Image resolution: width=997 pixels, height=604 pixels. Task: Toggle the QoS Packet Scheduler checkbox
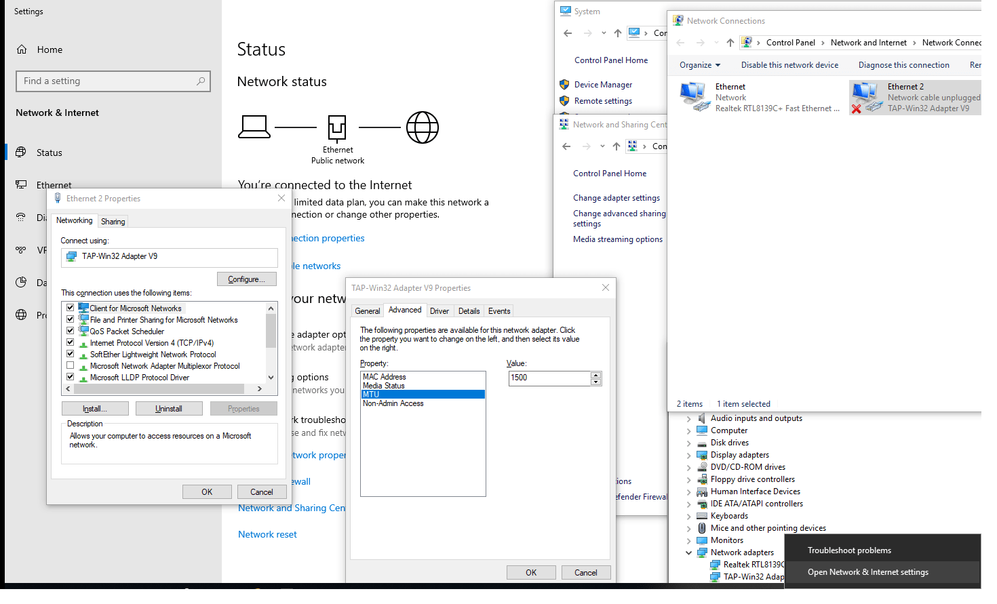(x=70, y=331)
